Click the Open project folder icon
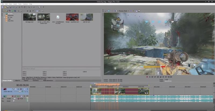The width and height of the screenshot is (215, 111). (5, 7)
